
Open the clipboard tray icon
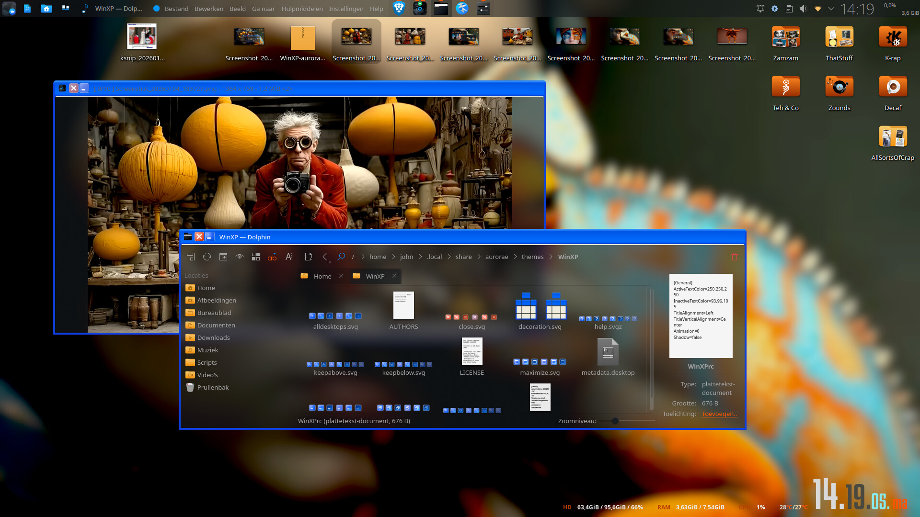(789, 9)
